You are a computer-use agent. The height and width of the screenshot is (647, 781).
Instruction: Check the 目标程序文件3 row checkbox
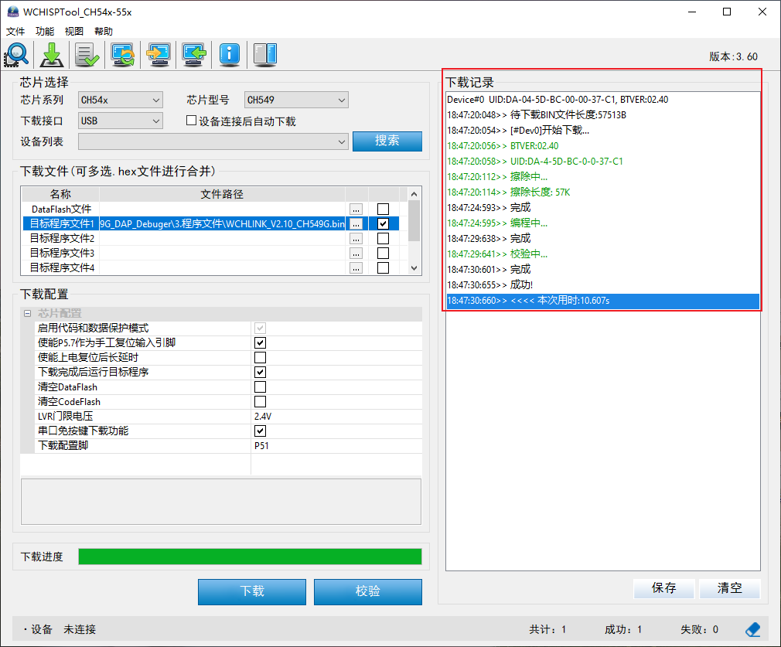pos(383,253)
